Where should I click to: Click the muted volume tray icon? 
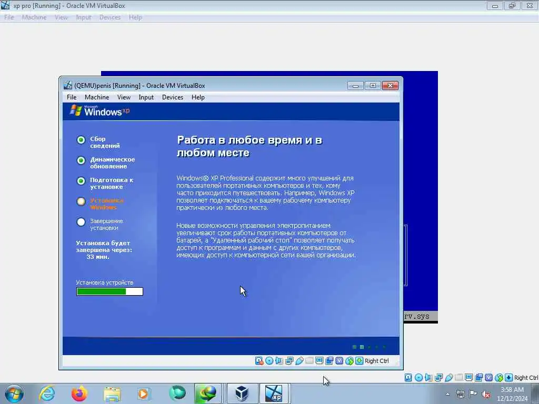[486, 395]
